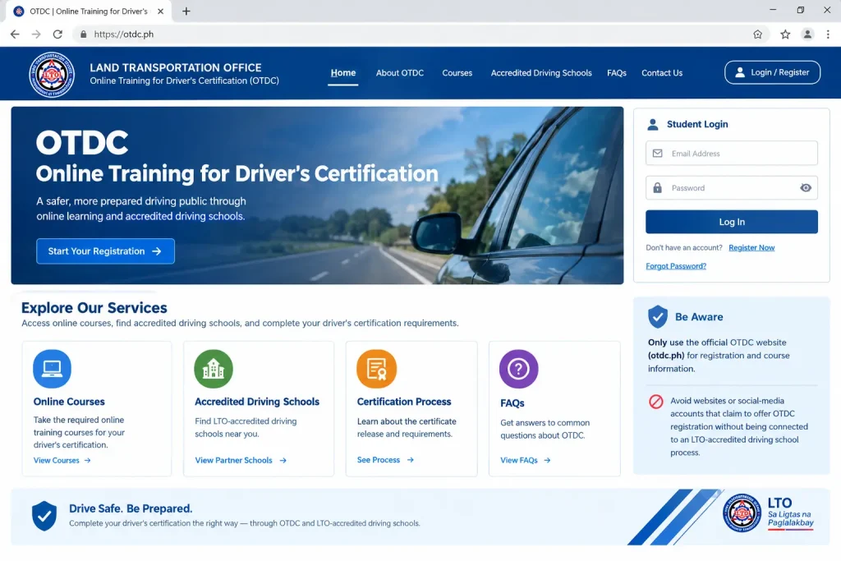Click the LTO logo in the header

(x=52, y=75)
